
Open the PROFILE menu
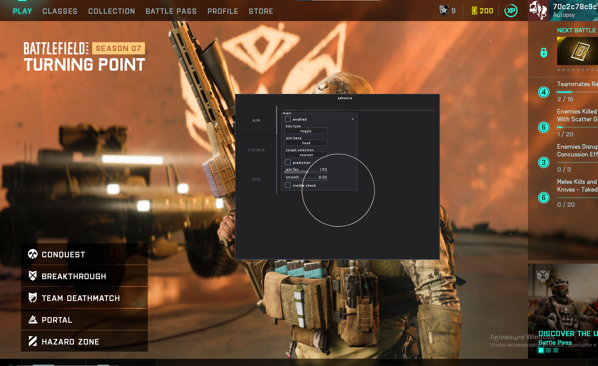[x=223, y=11]
